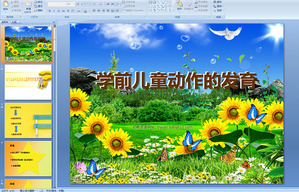Toggle Center text alignment

[99, 11]
